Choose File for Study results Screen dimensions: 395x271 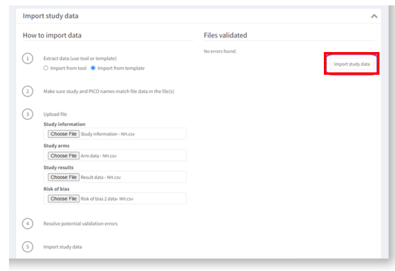pyautogui.click(x=63, y=177)
